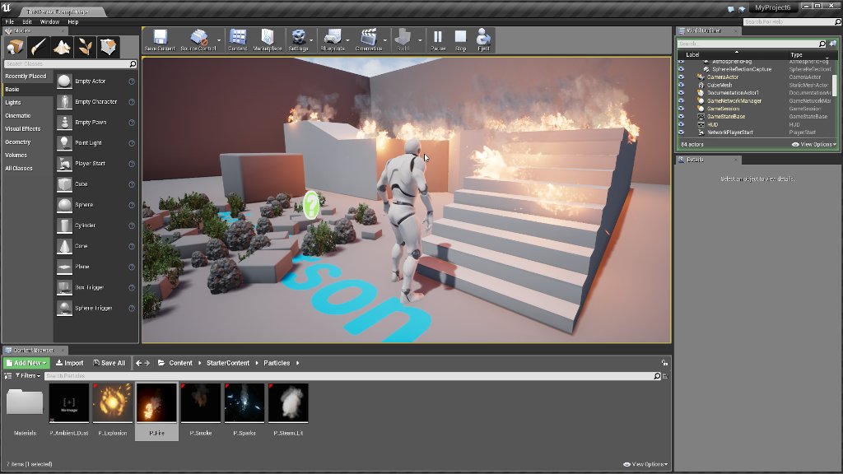Image resolution: width=843 pixels, height=474 pixels.
Task: Toggle visibility of GameNetworkManager
Action: pyautogui.click(x=681, y=100)
